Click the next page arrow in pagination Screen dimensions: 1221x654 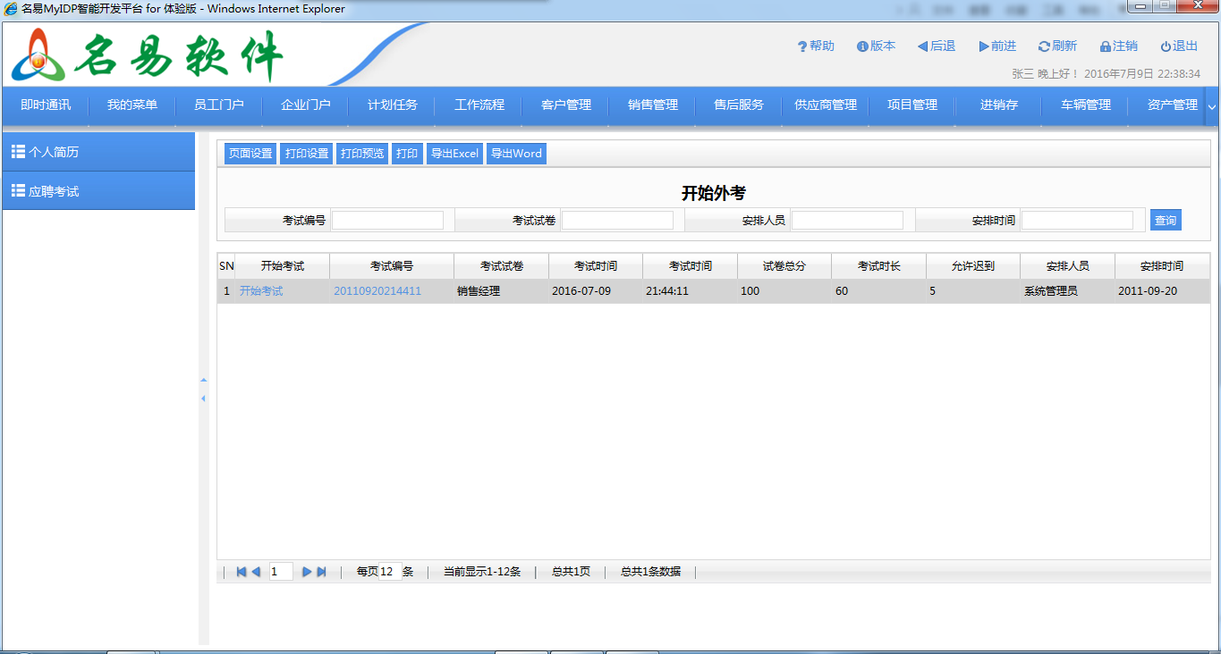(307, 572)
